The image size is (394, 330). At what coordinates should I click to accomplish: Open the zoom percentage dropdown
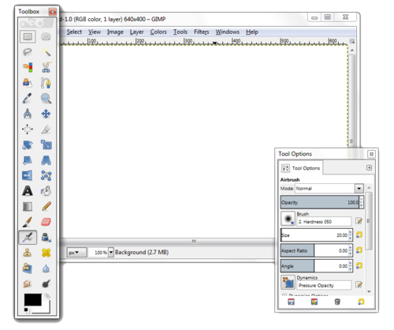click(x=111, y=253)
